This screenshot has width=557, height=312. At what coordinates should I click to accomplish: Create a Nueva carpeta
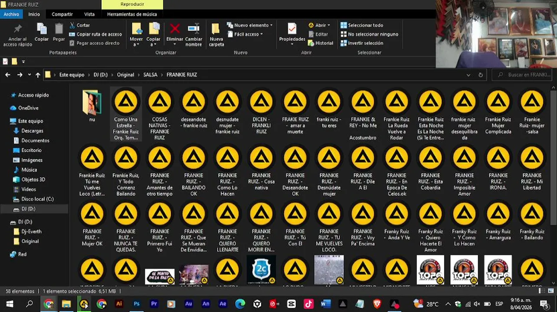click(x=216, y=35)
